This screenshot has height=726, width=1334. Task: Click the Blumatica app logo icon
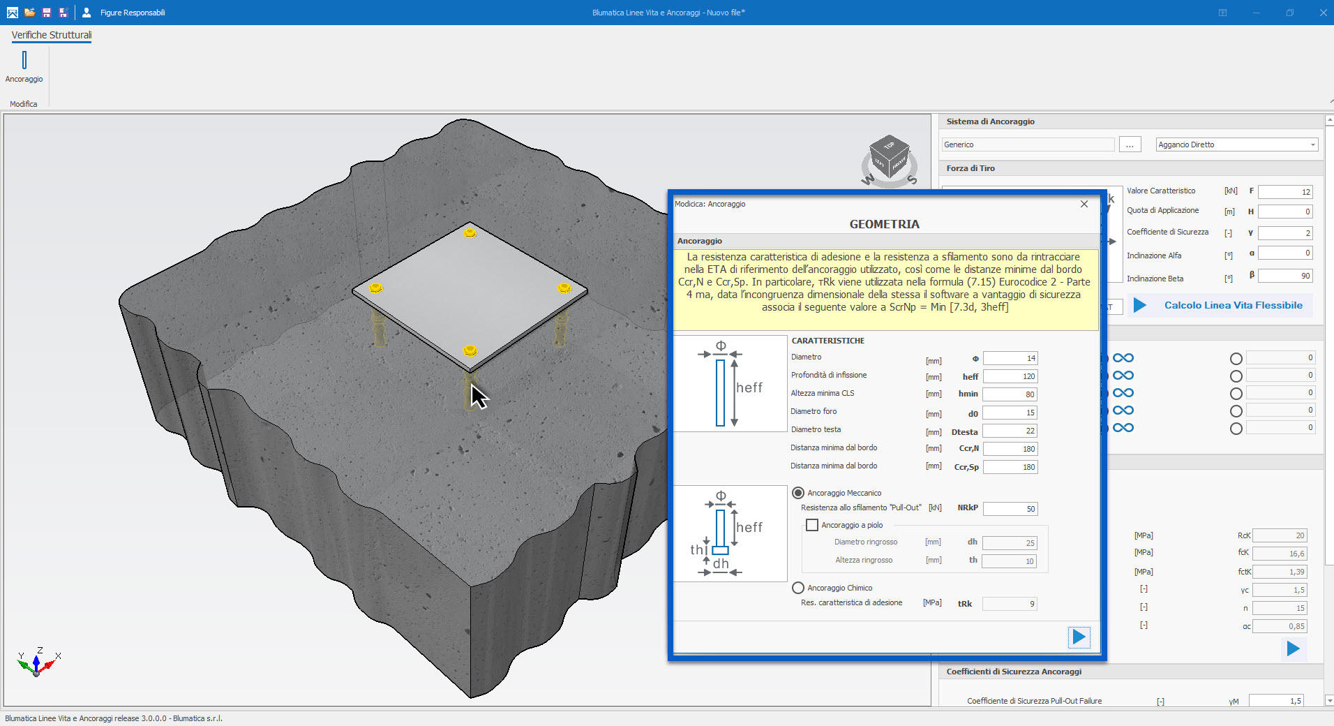pos(12,13)
